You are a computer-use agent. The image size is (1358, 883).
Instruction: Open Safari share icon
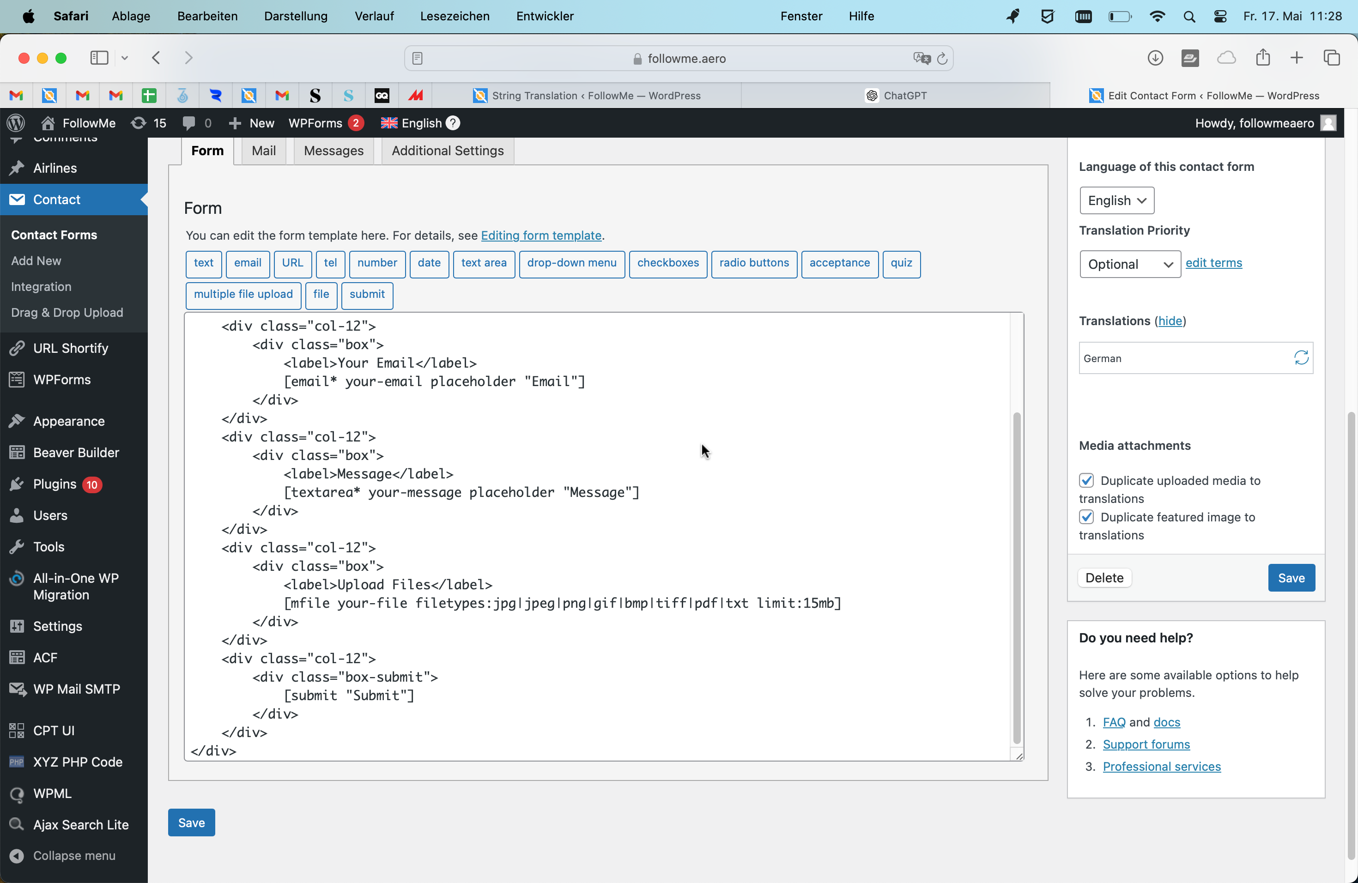click(1263, 58)
